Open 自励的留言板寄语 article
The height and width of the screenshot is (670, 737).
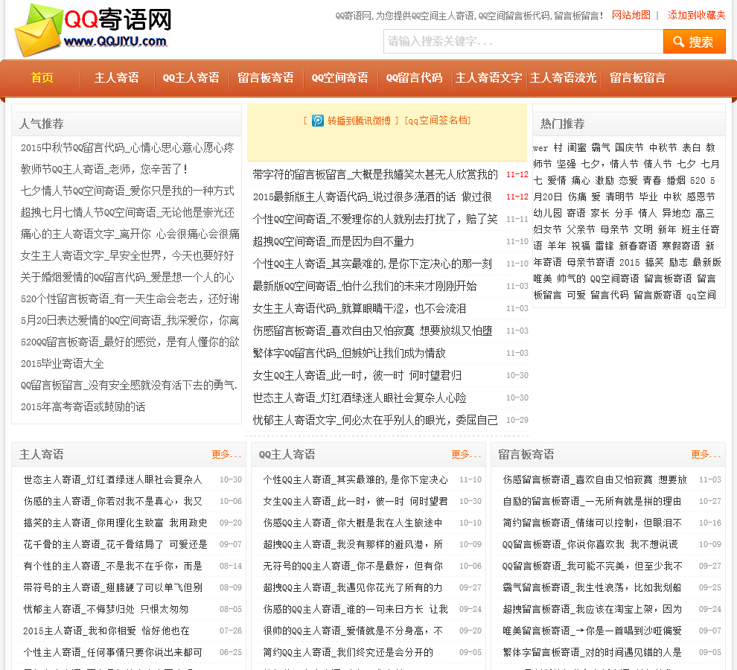pyautogui.click(x=592, y=501)
